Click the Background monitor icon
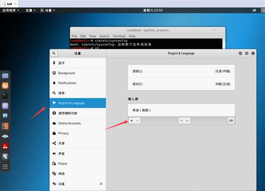 pyautogui.click(x=54, y=73)
